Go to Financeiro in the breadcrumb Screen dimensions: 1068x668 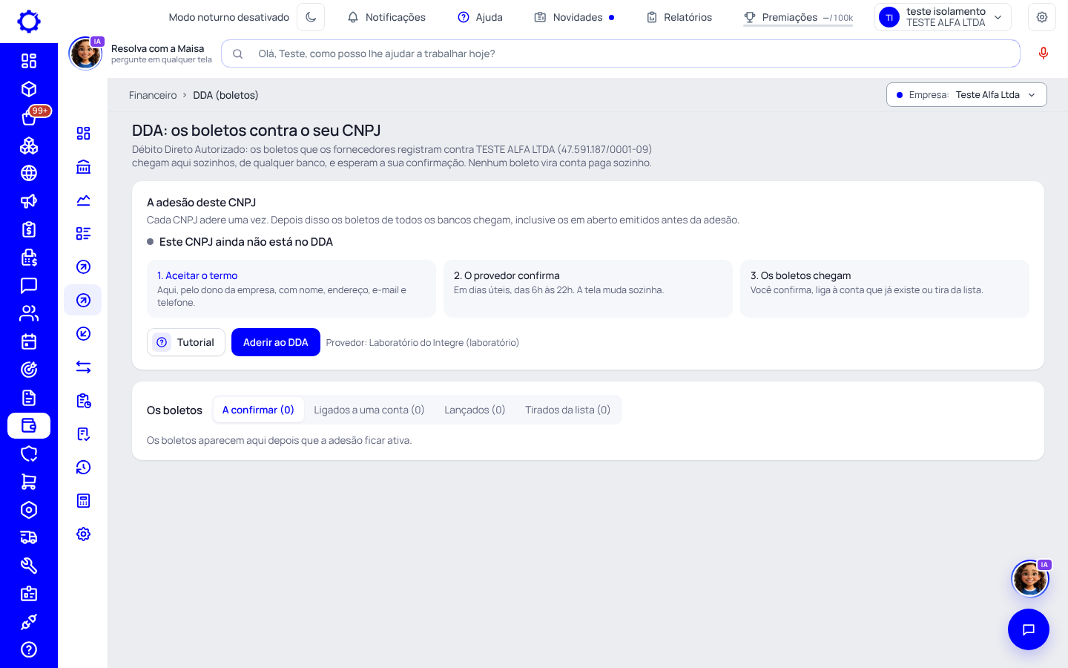(x=153, y=95)
